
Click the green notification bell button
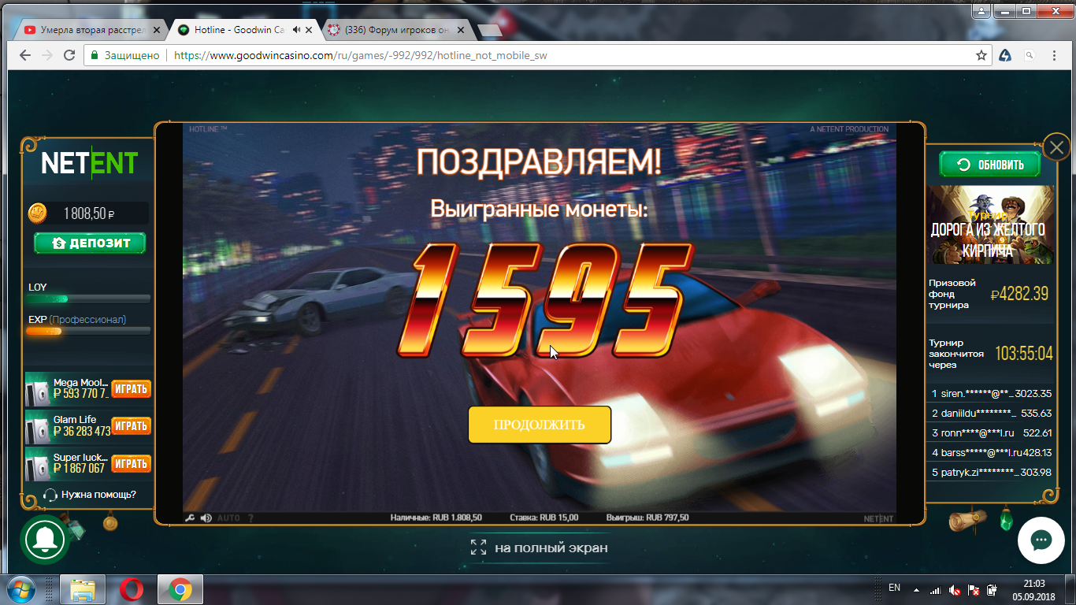coord(44,540)
